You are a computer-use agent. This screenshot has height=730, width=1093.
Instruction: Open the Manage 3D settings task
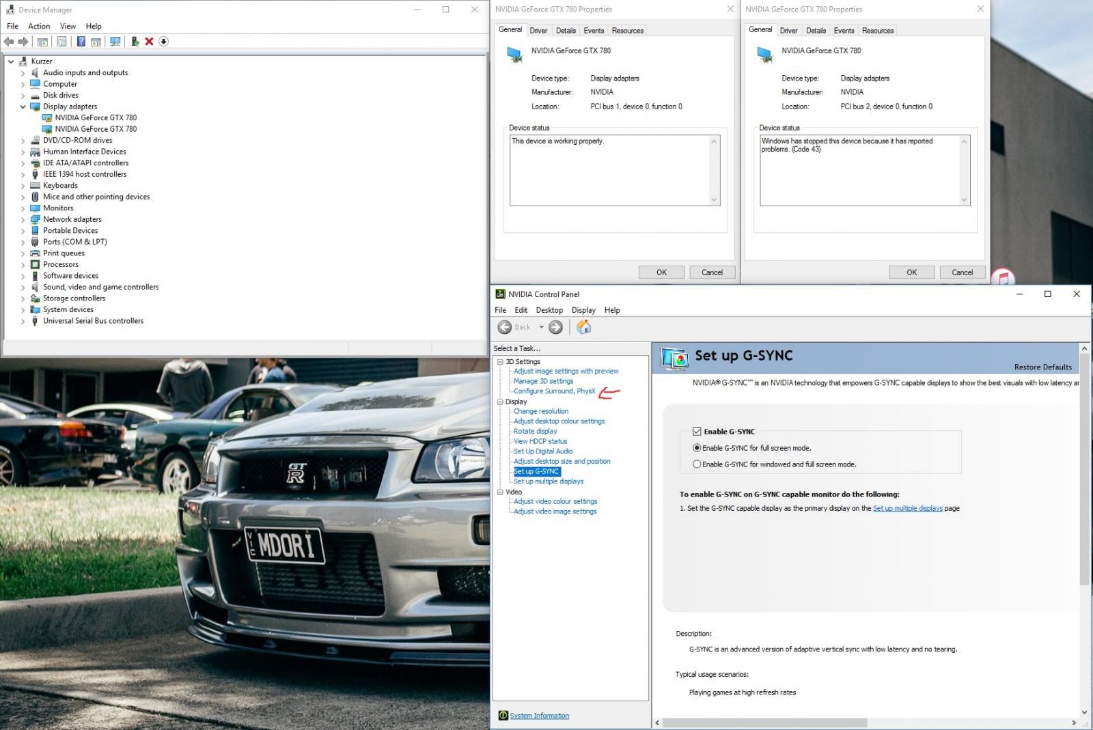[x=544, y=381]
